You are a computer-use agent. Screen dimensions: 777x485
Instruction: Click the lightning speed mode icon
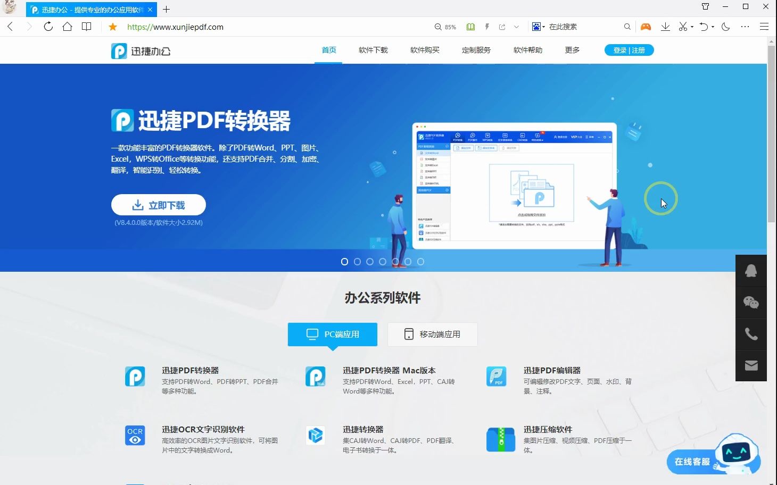(x=486, y=27)
